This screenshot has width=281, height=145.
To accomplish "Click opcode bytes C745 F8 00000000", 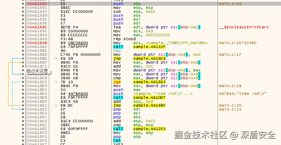I will coord(80,54).
